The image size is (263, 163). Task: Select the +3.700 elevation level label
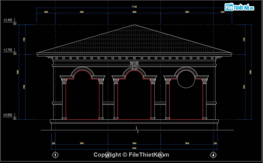point(8,50)
